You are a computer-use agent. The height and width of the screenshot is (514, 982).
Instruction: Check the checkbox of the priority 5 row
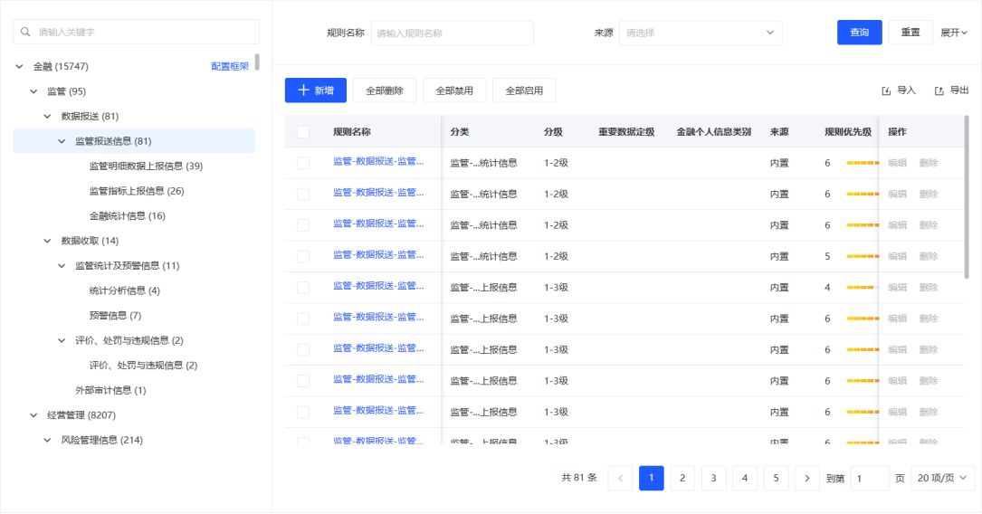303,257
